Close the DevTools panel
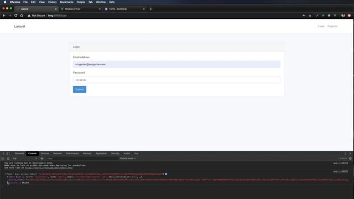The width and height of the screenshot is (354, 199). click(350, 154)
